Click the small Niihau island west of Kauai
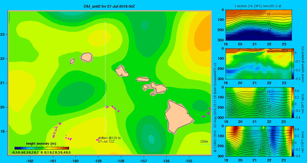 [x=72, y=61]
